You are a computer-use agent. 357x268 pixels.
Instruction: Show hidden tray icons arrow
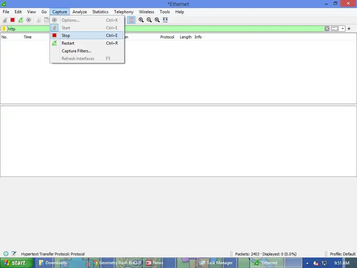[x=307, y=263]
